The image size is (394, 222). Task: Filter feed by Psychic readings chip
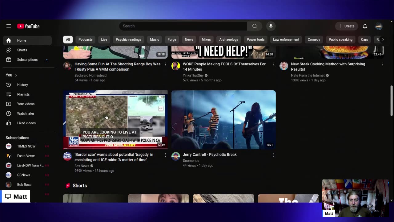point(128,39)
